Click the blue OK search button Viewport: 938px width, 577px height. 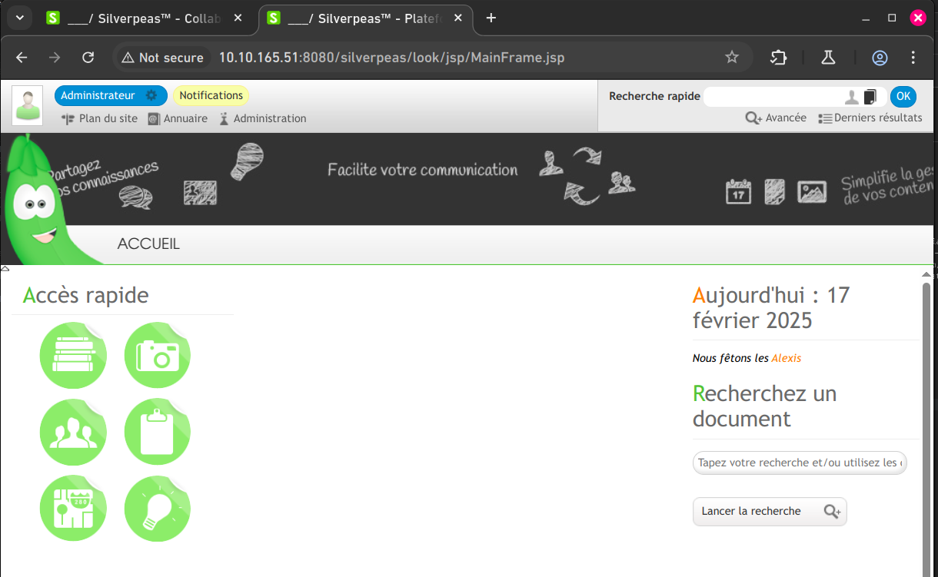click(903, 96)
